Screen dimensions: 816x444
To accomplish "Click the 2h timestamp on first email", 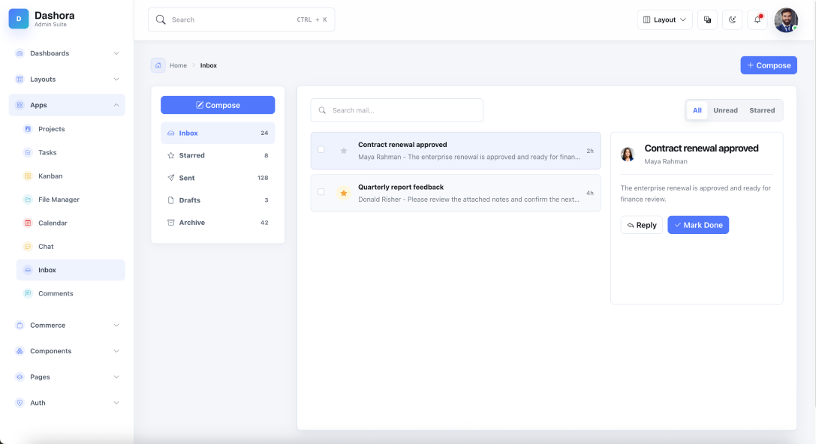I will point(590,151).
